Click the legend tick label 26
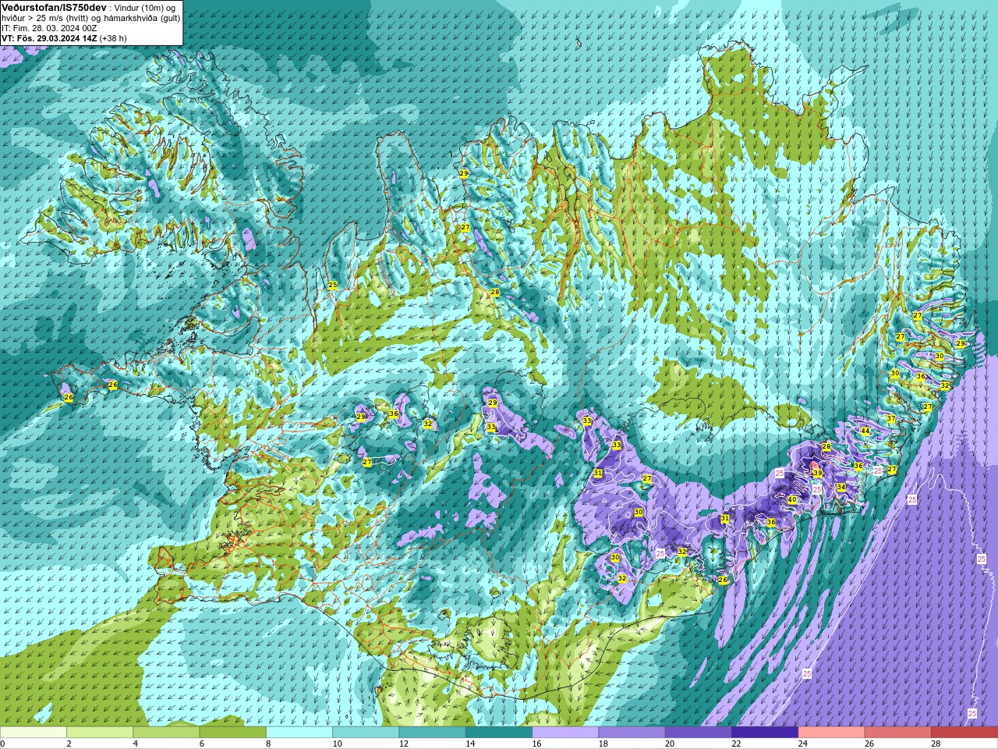Image resolution: width=998 pixels, height=749 pixels. [x=869, y=744]
